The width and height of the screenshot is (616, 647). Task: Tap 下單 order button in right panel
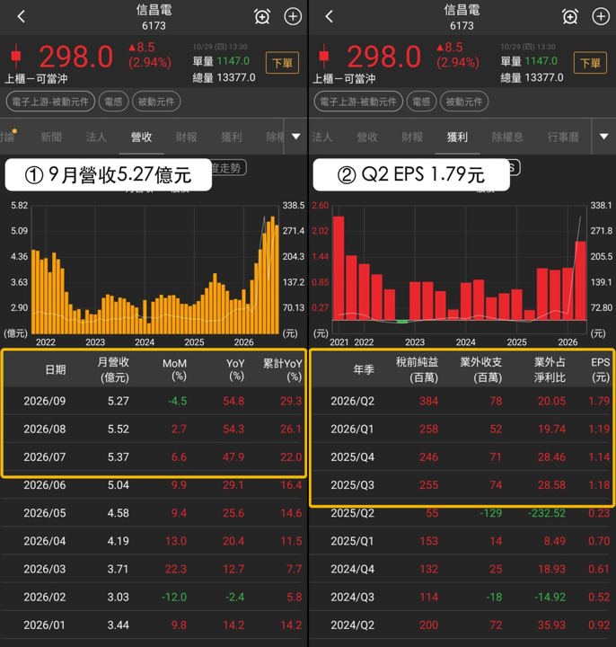coord(590,63)
